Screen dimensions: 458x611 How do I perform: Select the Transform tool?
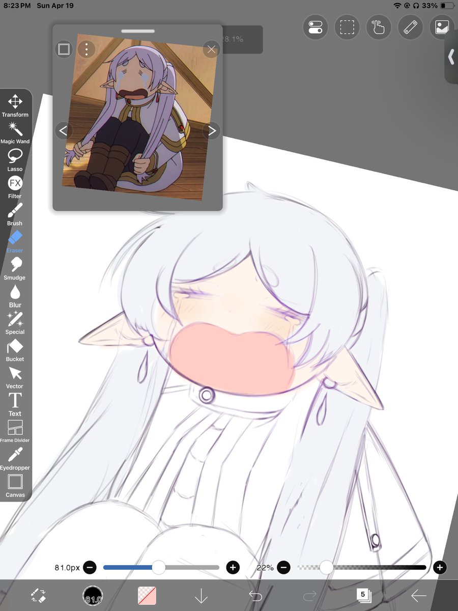[15, 106]
